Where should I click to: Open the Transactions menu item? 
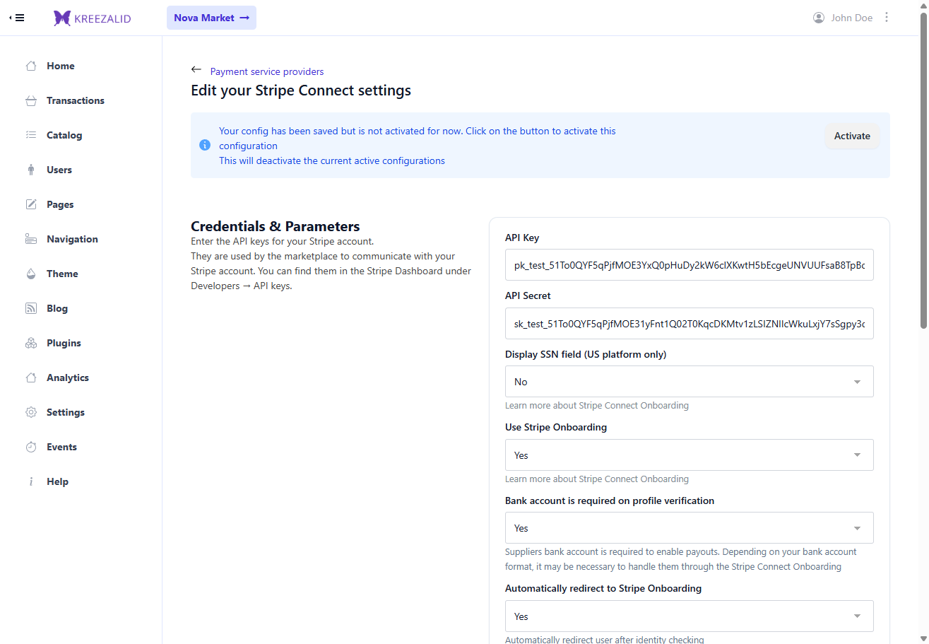tap(75, 100)
